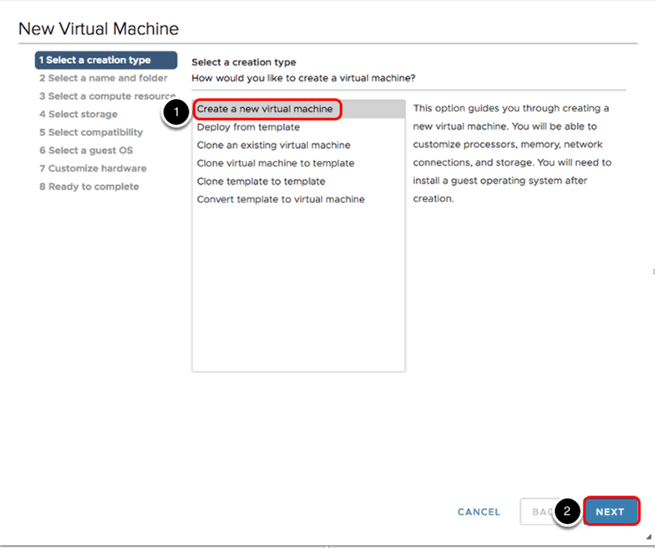Open step 6 'Select a guest OS'
This screenshot has width=655, height=548.
[86, 150]
